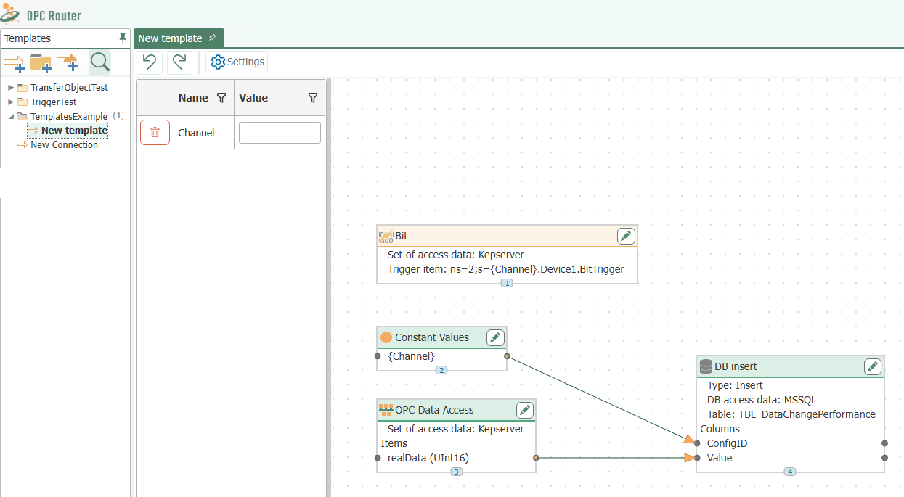Click the realData (UInt16) item
This screenshot has width=904, height=497.
(428, 458)
